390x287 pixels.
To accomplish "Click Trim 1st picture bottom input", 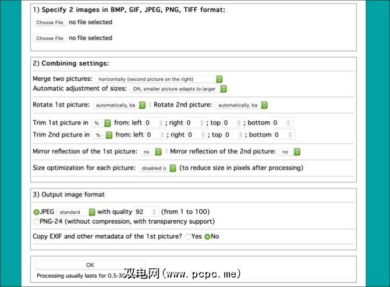I will point(282,123).
